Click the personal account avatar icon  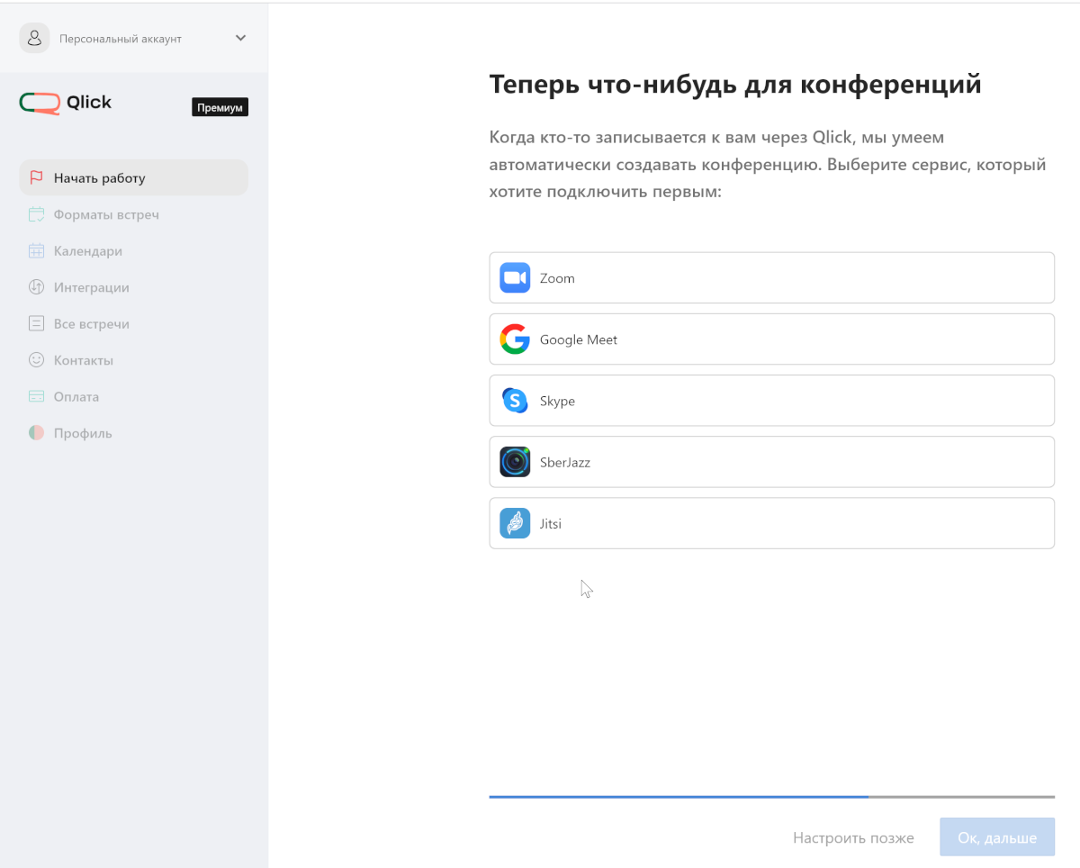click(34, 38)
